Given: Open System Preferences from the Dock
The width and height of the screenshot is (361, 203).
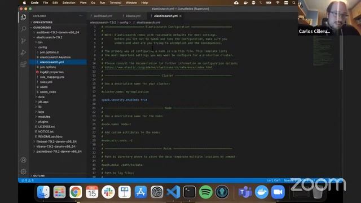Looking at the screenshot, I should point(157,192).
